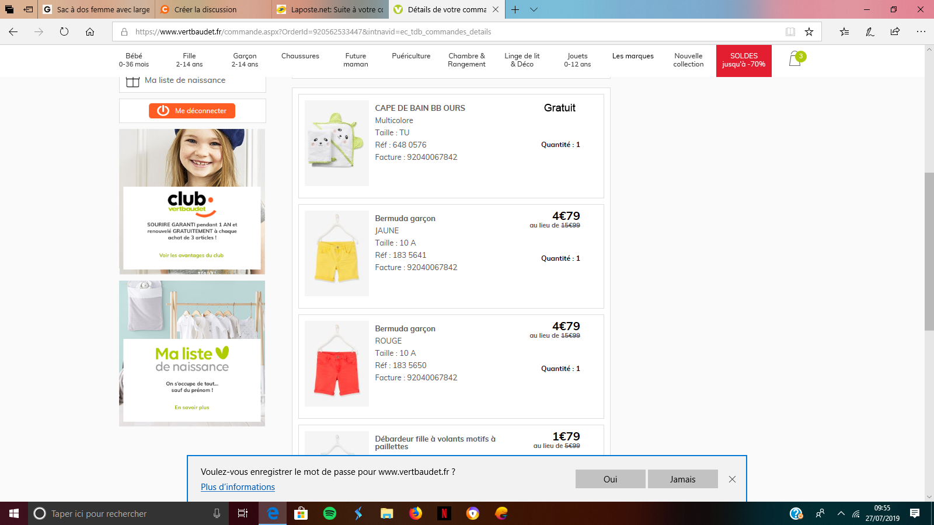Image resolution: width=934 pixels, height=525 pixels.
Task: Click the browser refresh icon
Action: pos(64,32)
